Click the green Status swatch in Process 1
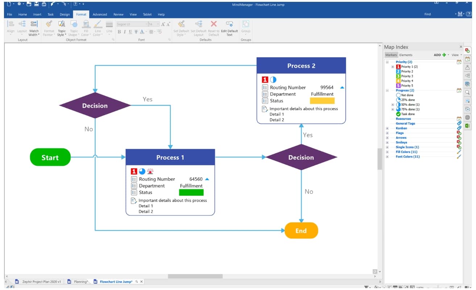The height and width of the screenshot is (290, 476). [191, 192]
